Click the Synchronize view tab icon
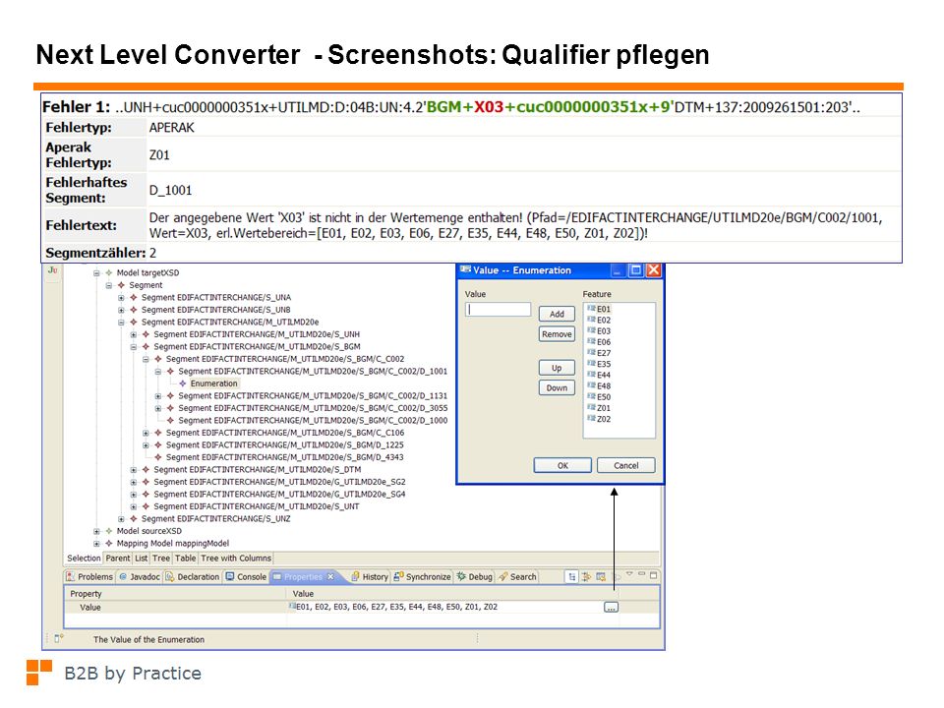The width and height of the screenshot is (944, 708). pyautogui.click(x=398, y=577)
